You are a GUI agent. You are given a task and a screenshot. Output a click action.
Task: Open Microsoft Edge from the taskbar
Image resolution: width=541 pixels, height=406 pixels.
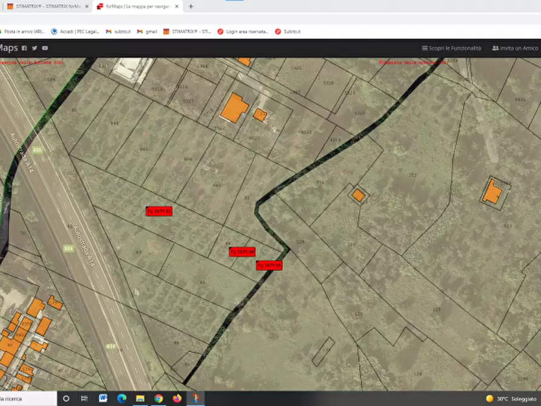click(121, 398)
